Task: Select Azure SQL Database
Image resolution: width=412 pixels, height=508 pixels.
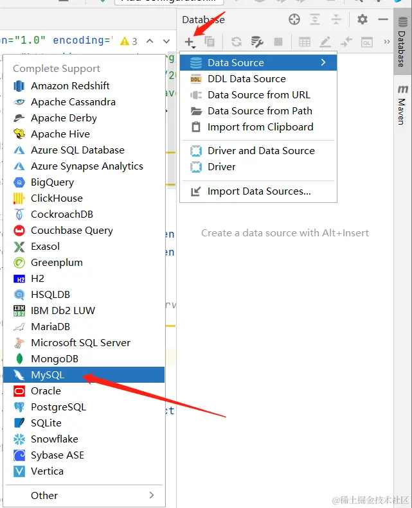Action: coord(84,150)
